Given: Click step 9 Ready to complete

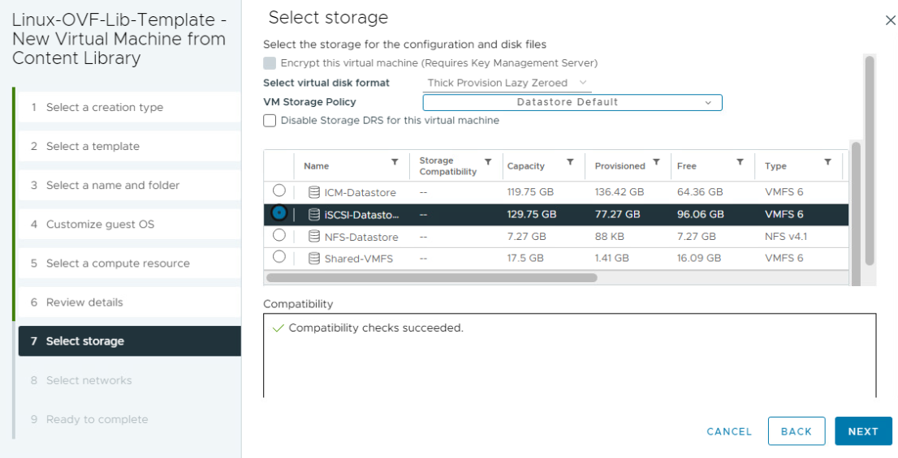Looking at the screenshot, I should 129,419.
